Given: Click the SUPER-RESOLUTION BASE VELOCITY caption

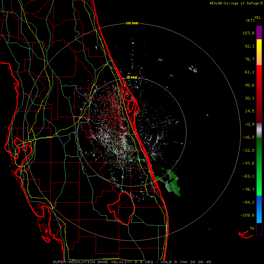Looking at the screenshot, I should (x=92, y=262).
